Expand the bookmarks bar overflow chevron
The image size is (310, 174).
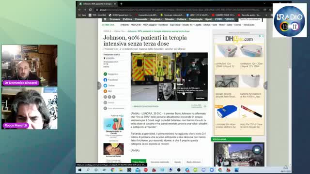click(x=266, y=15)
